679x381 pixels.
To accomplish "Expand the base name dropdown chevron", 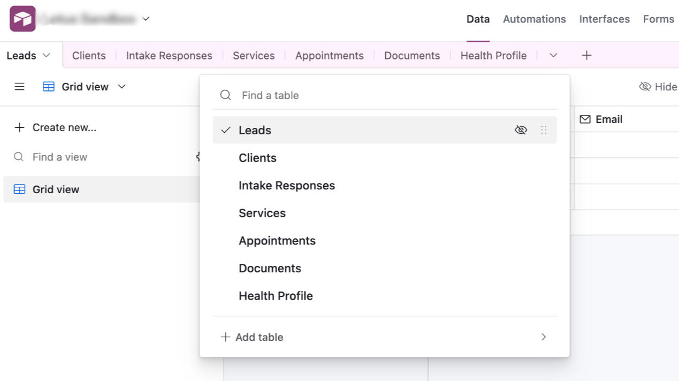I will (x=146, y=19).
